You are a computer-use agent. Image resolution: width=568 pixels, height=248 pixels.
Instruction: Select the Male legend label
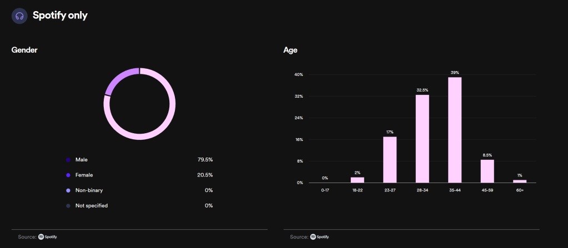(82, 160)
